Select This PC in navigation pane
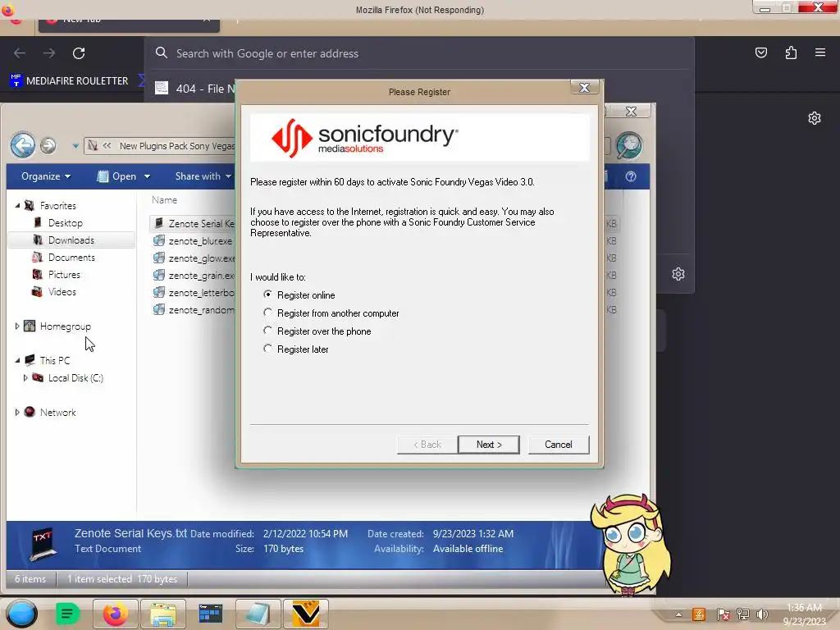 (54, 361)
